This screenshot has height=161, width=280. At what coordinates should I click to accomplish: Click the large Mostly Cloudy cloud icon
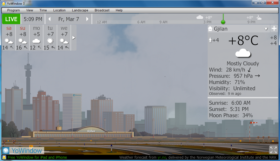click(243, 53)
